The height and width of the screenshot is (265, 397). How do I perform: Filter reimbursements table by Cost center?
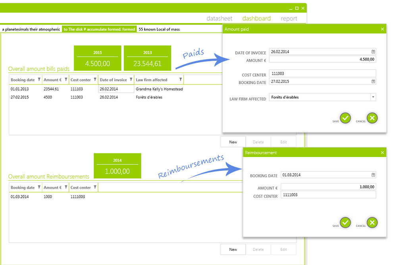94,187
